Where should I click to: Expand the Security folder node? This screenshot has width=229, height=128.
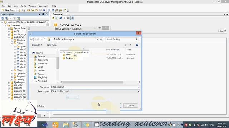click(12, 79)
